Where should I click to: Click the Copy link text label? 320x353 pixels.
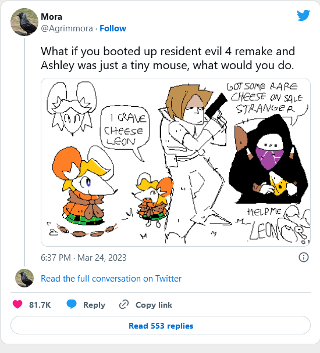[154, 305]
